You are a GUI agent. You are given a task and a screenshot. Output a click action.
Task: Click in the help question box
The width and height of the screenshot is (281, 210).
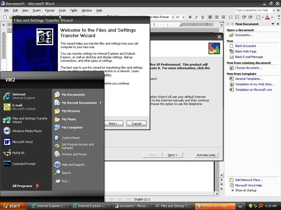[x=253, y=10]
